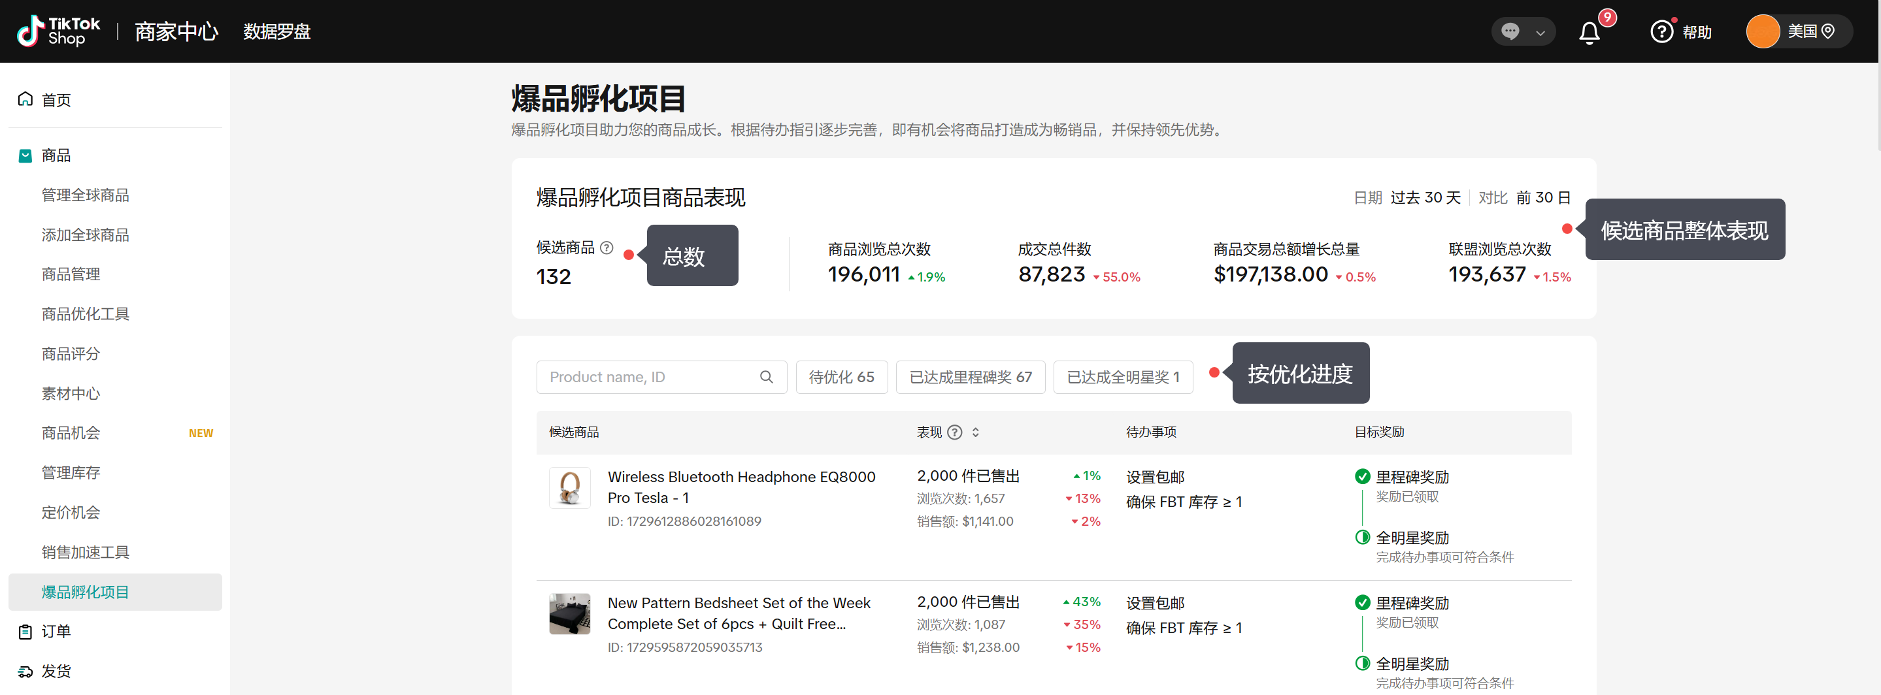This screenshot has height=695, width=1881.
Task: Open 商品机会 in sidebar
Action: point(71,433)
